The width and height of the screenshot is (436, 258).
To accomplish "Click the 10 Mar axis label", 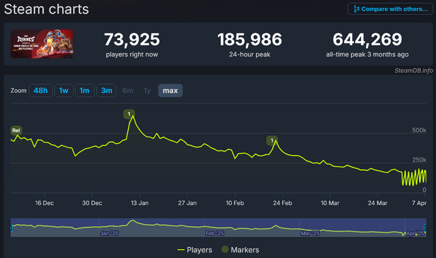I will tap(330, 203).
